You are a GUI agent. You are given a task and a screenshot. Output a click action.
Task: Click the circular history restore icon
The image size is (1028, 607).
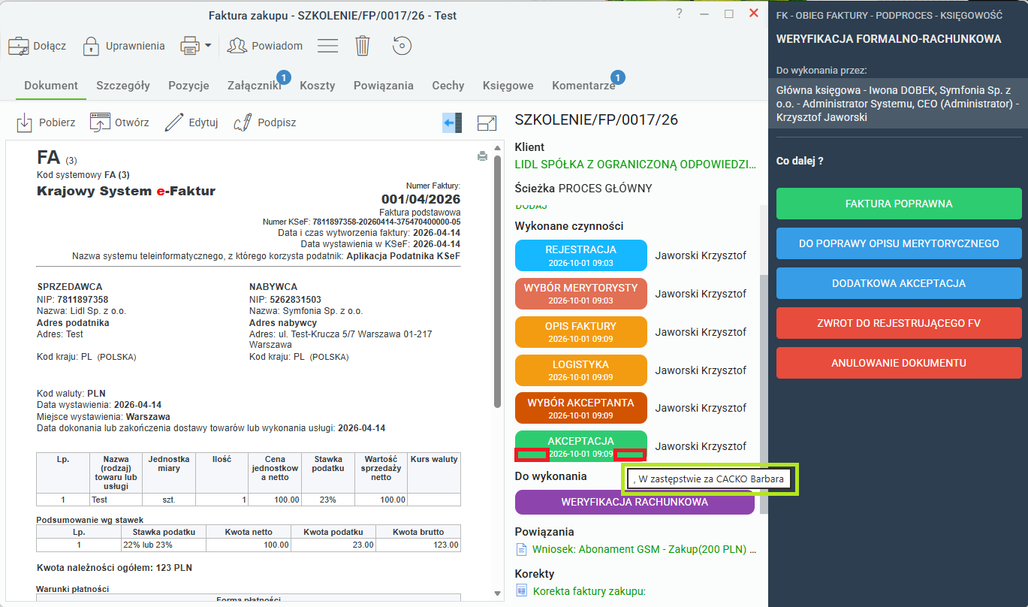click(402, 46)
